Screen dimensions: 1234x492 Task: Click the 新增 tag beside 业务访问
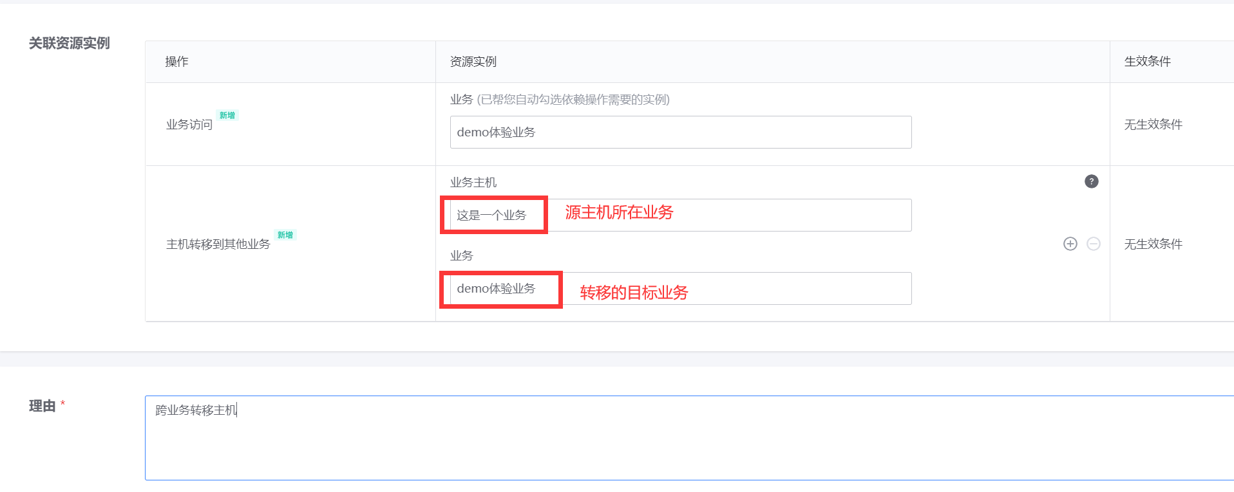tap(227, 115)
